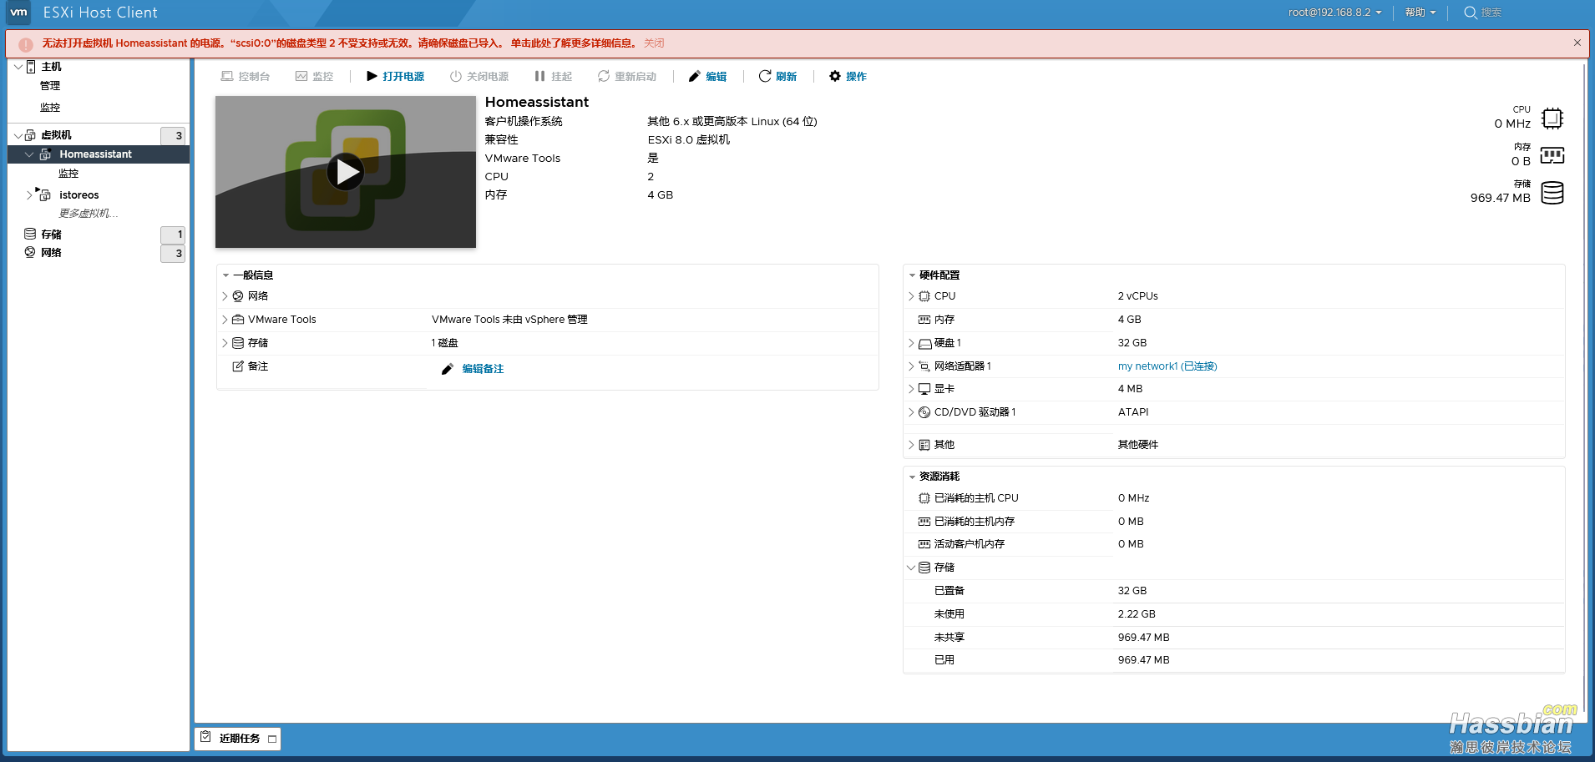
Task: Click the error warning icon in banner
Action: (26, 44)
